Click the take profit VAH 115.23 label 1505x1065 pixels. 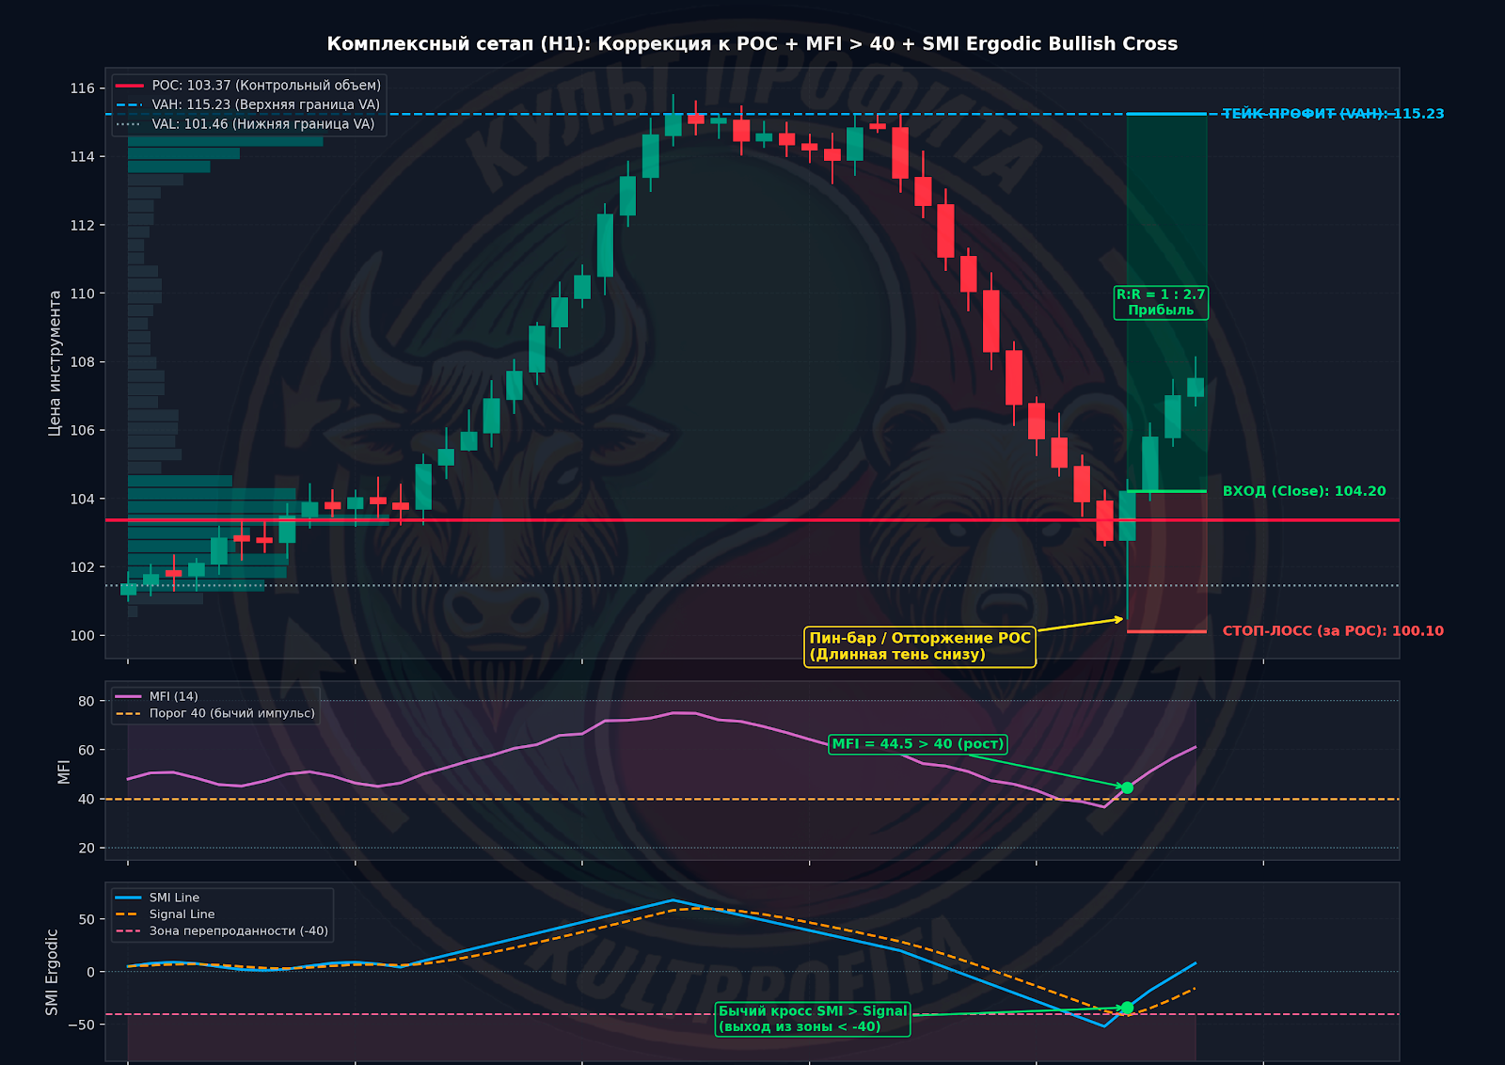click(1333, 114)
